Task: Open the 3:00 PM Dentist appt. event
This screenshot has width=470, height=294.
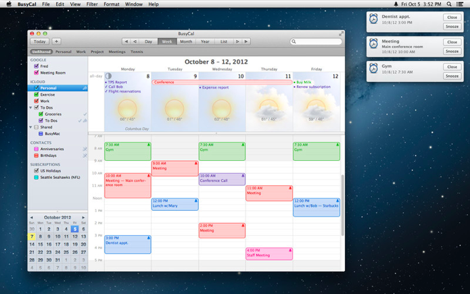Action: coord(128,245)
